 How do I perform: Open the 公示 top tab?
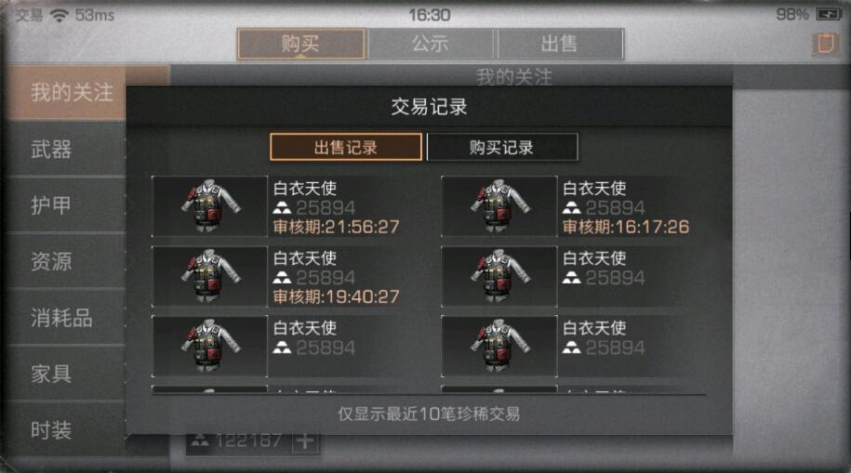click(x=431, y=44)
